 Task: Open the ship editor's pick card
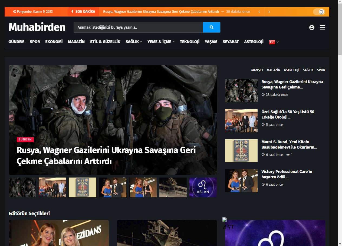(167, 233)
